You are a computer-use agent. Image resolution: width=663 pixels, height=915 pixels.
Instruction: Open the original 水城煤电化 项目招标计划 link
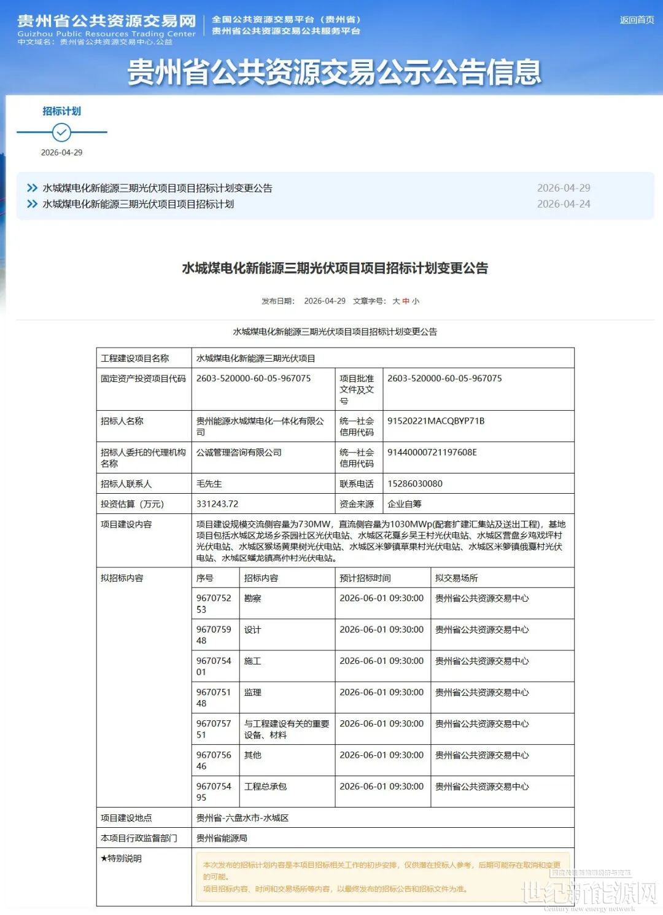(x=138, y=204)
